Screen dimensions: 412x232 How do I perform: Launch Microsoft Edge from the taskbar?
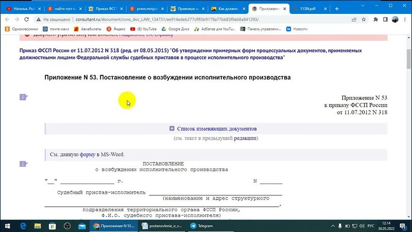tap(23, 226)
